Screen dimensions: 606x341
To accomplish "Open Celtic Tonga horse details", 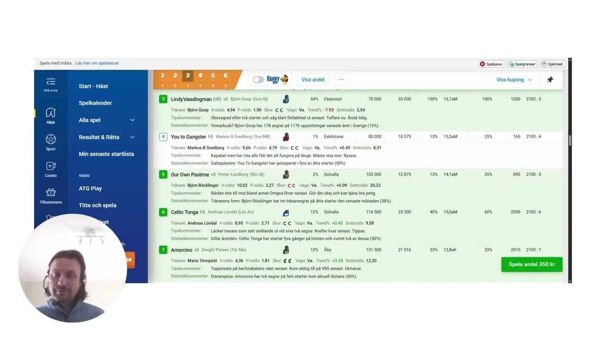I will [185, 212].
